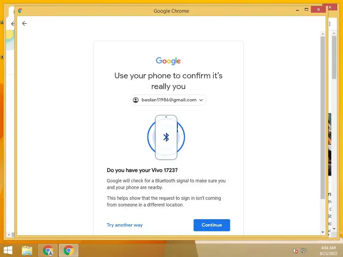The height and width of the screenshot is (257, 343).
Task: Click the scroll-up arrow of the sign-in window
Action: (323, 34)
